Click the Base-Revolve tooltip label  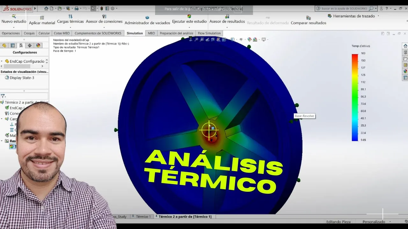[x=304, y=116]
